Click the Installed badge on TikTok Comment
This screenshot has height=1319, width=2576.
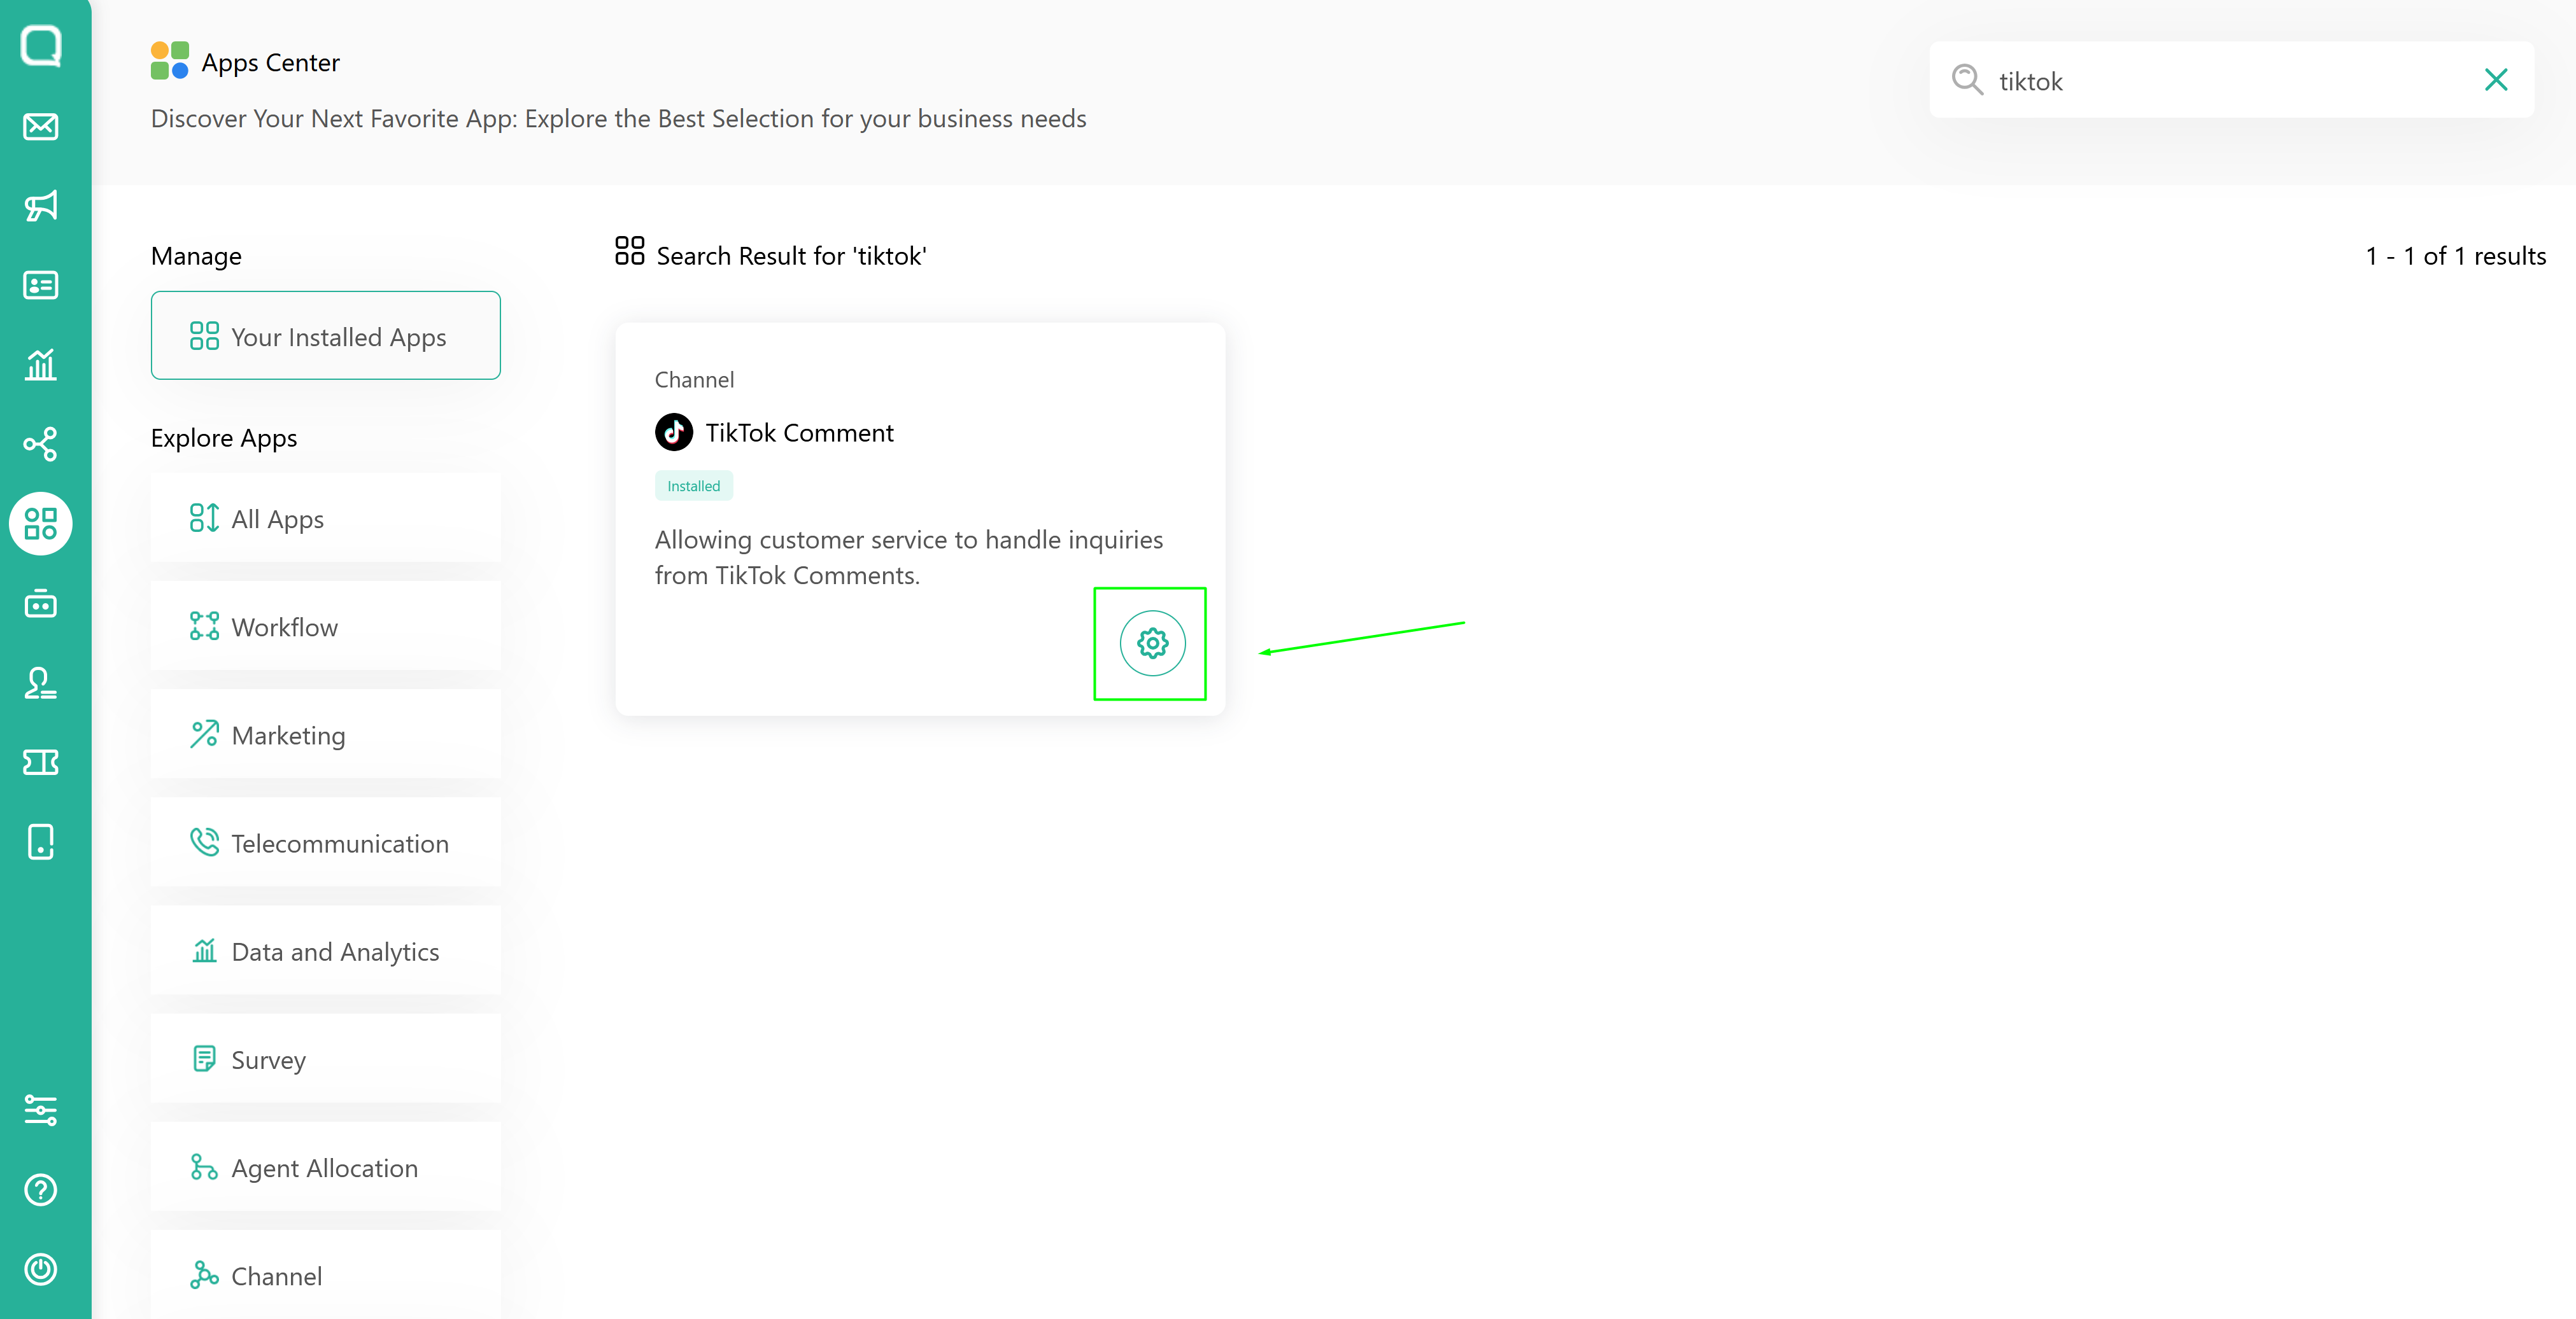694,485
